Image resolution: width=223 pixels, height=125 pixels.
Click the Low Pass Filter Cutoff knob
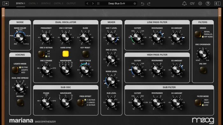137,37
